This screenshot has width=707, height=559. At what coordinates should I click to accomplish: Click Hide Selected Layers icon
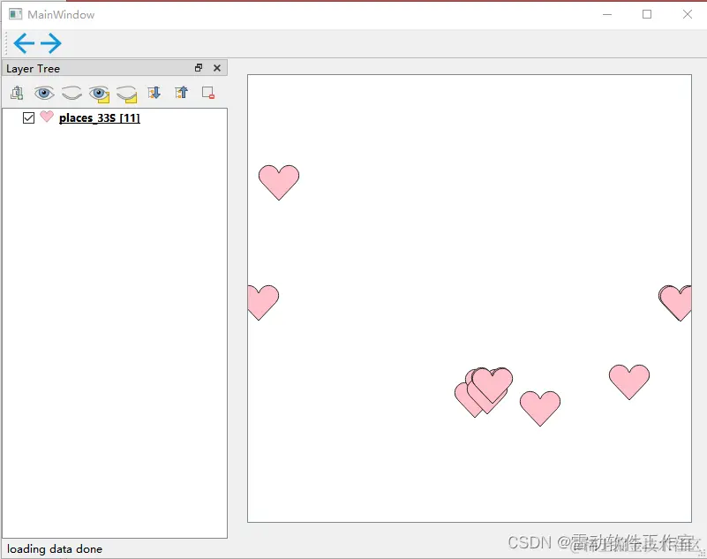click(126, 93)
